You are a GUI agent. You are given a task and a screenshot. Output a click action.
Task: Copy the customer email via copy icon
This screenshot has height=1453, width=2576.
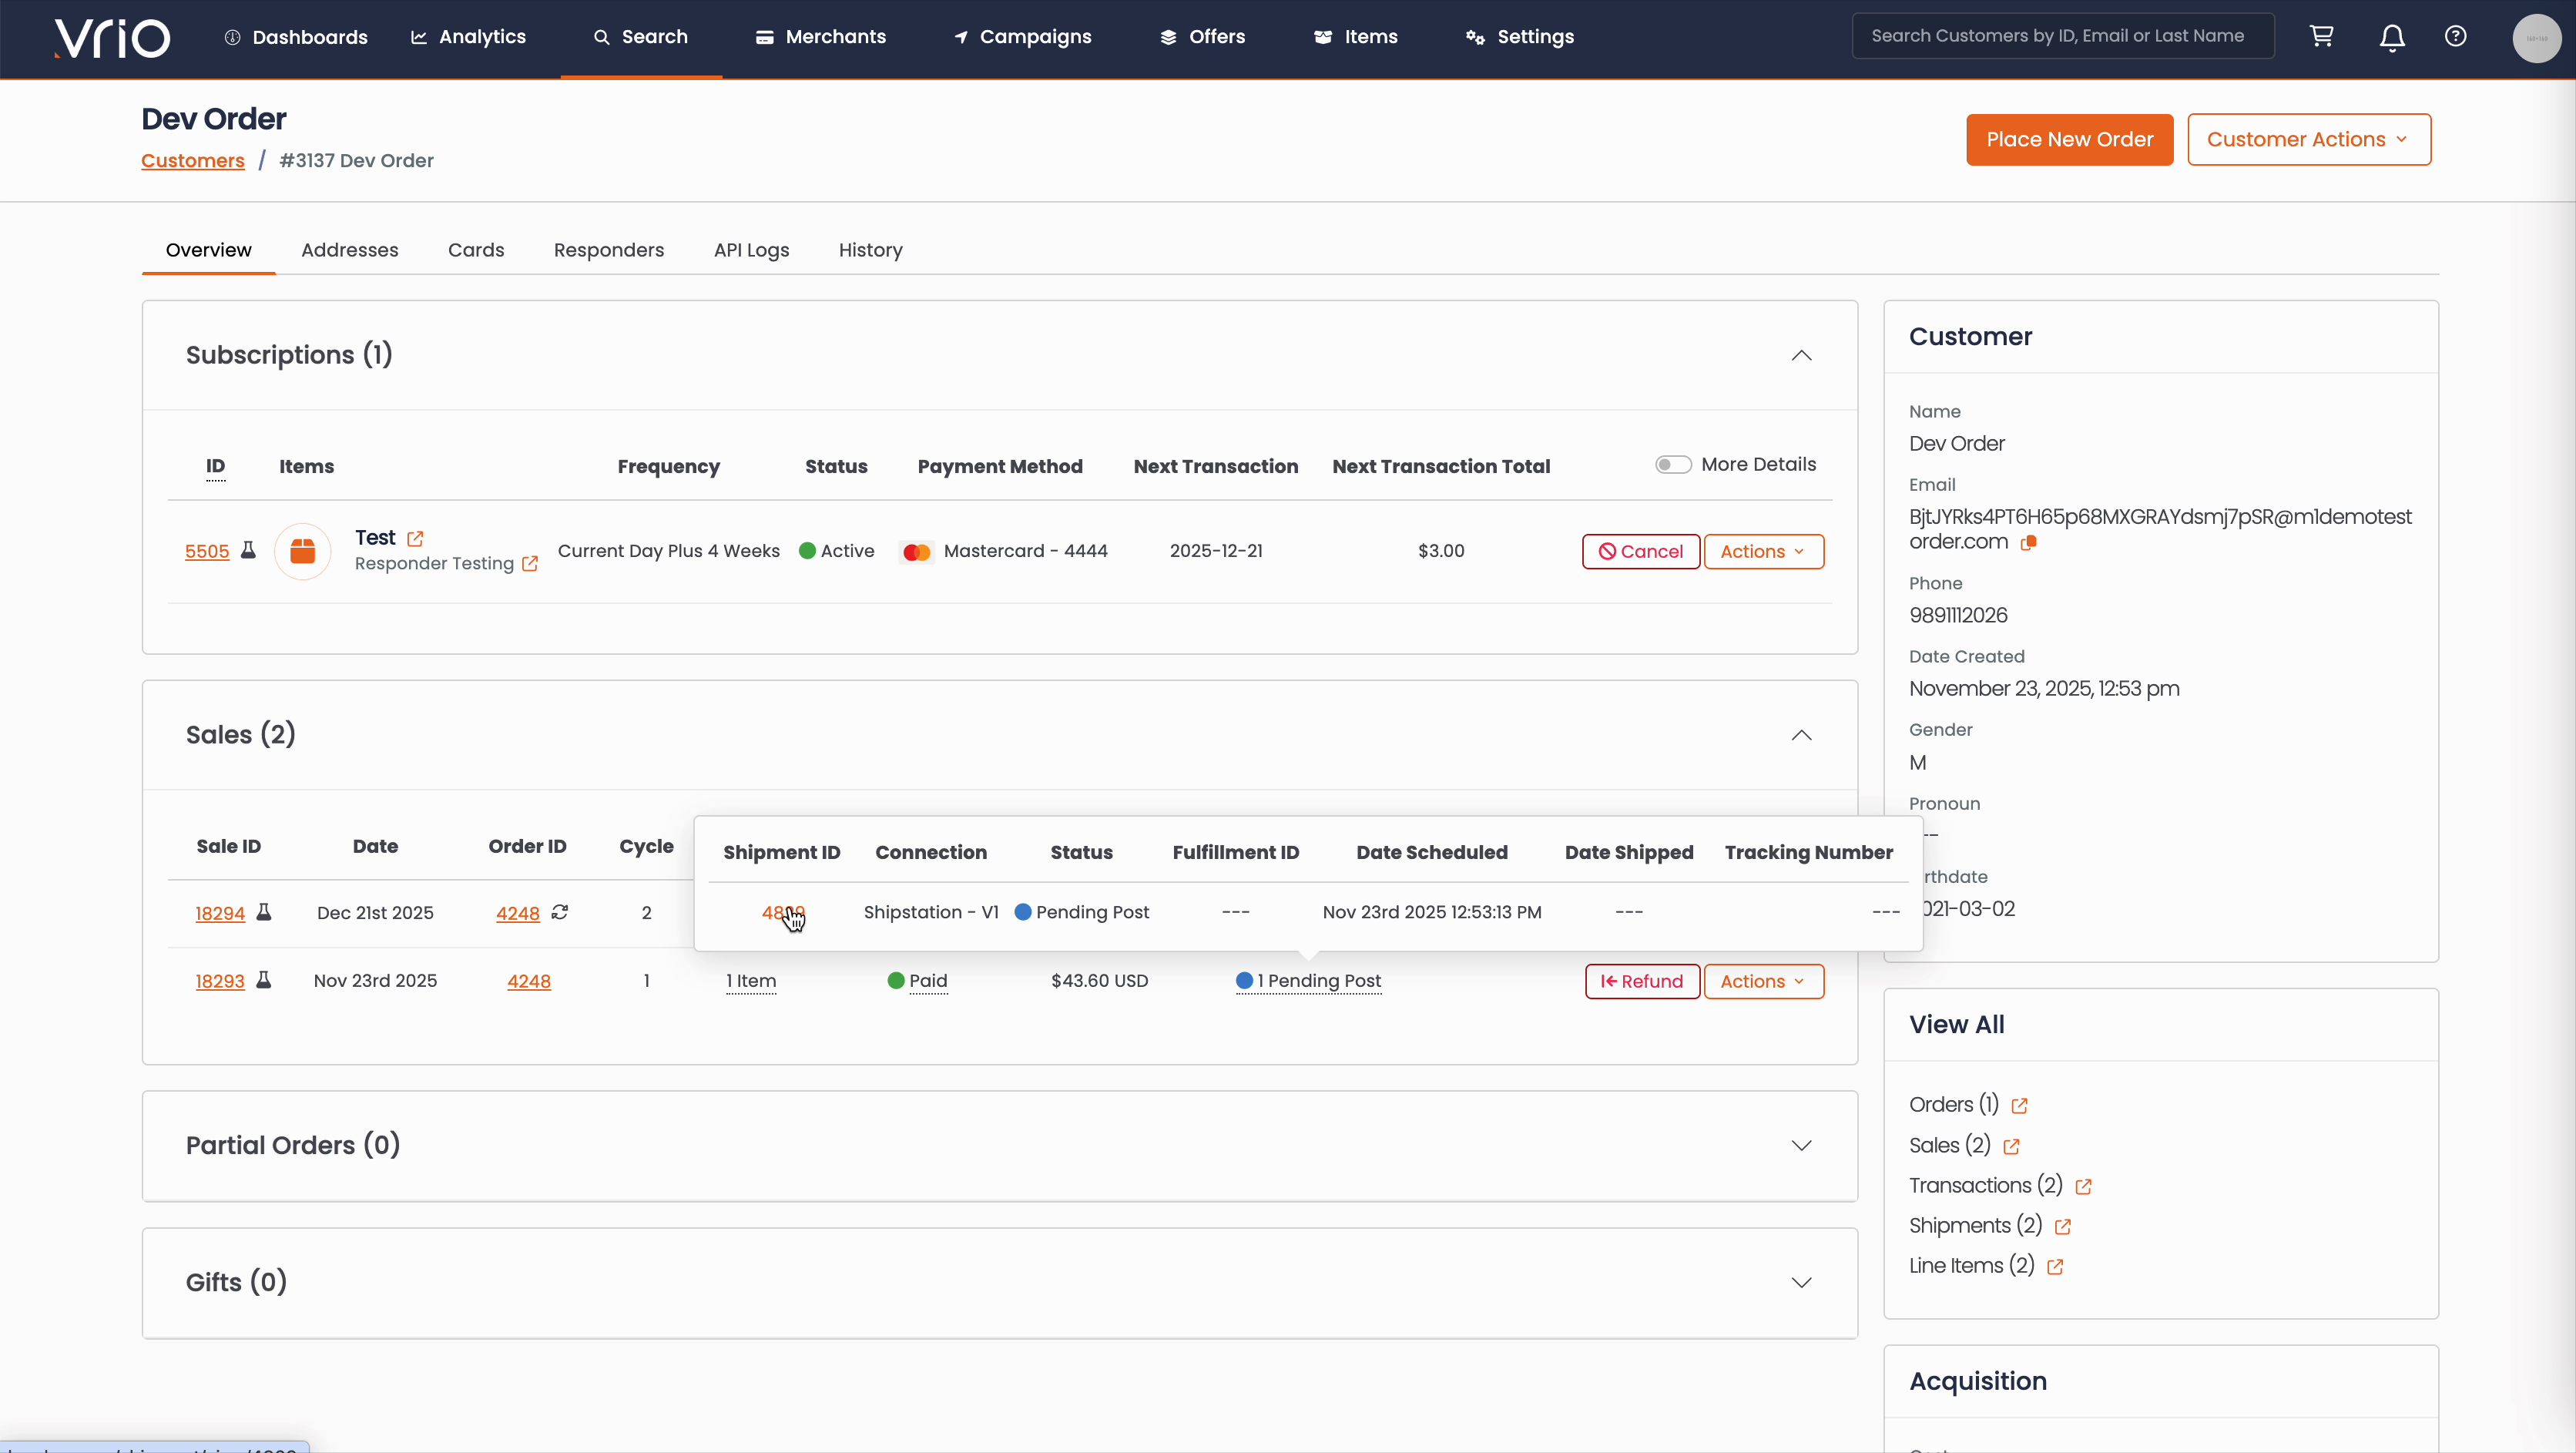2029,543
